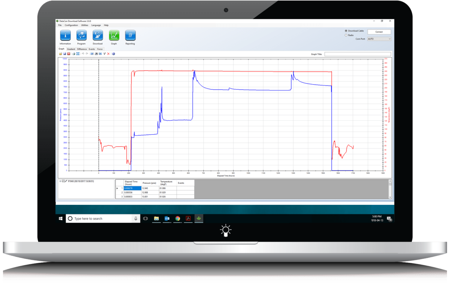Select the Radio connection option
The height and width of the screenshot is (283, 450).
tap(346, 35)
